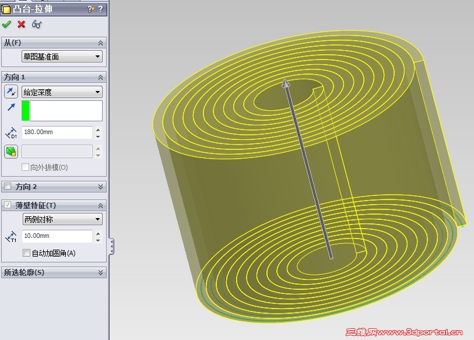Open the 给定深度 end condition dropdown
Image resolution: width=474 pixels, height=340 pixels.
tap(62, 92)
